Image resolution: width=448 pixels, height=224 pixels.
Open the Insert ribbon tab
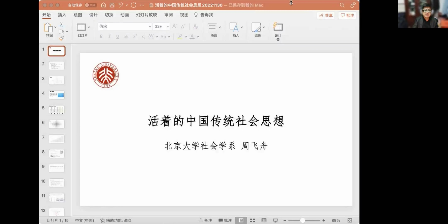coord(62,15)
